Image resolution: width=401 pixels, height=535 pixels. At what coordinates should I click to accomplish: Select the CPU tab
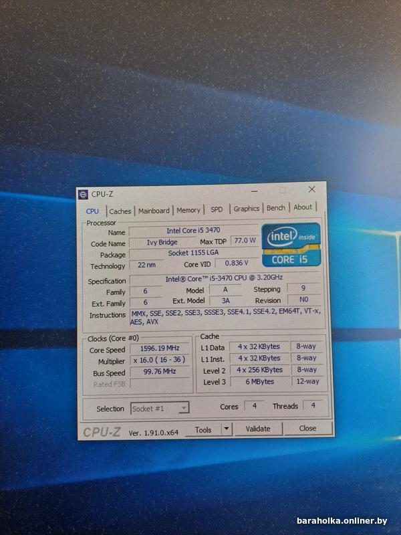pos(92,211)
